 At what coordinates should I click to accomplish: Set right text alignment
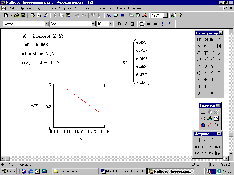[155, 24]
